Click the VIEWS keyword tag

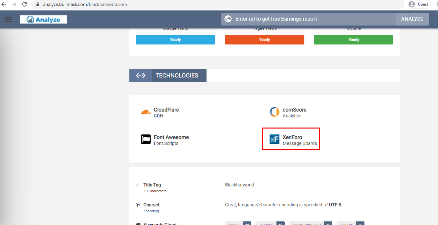coord(238,223)
